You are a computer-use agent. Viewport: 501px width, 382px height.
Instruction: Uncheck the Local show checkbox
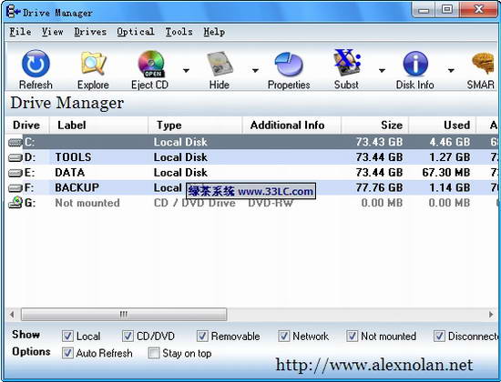click(67, 336)
